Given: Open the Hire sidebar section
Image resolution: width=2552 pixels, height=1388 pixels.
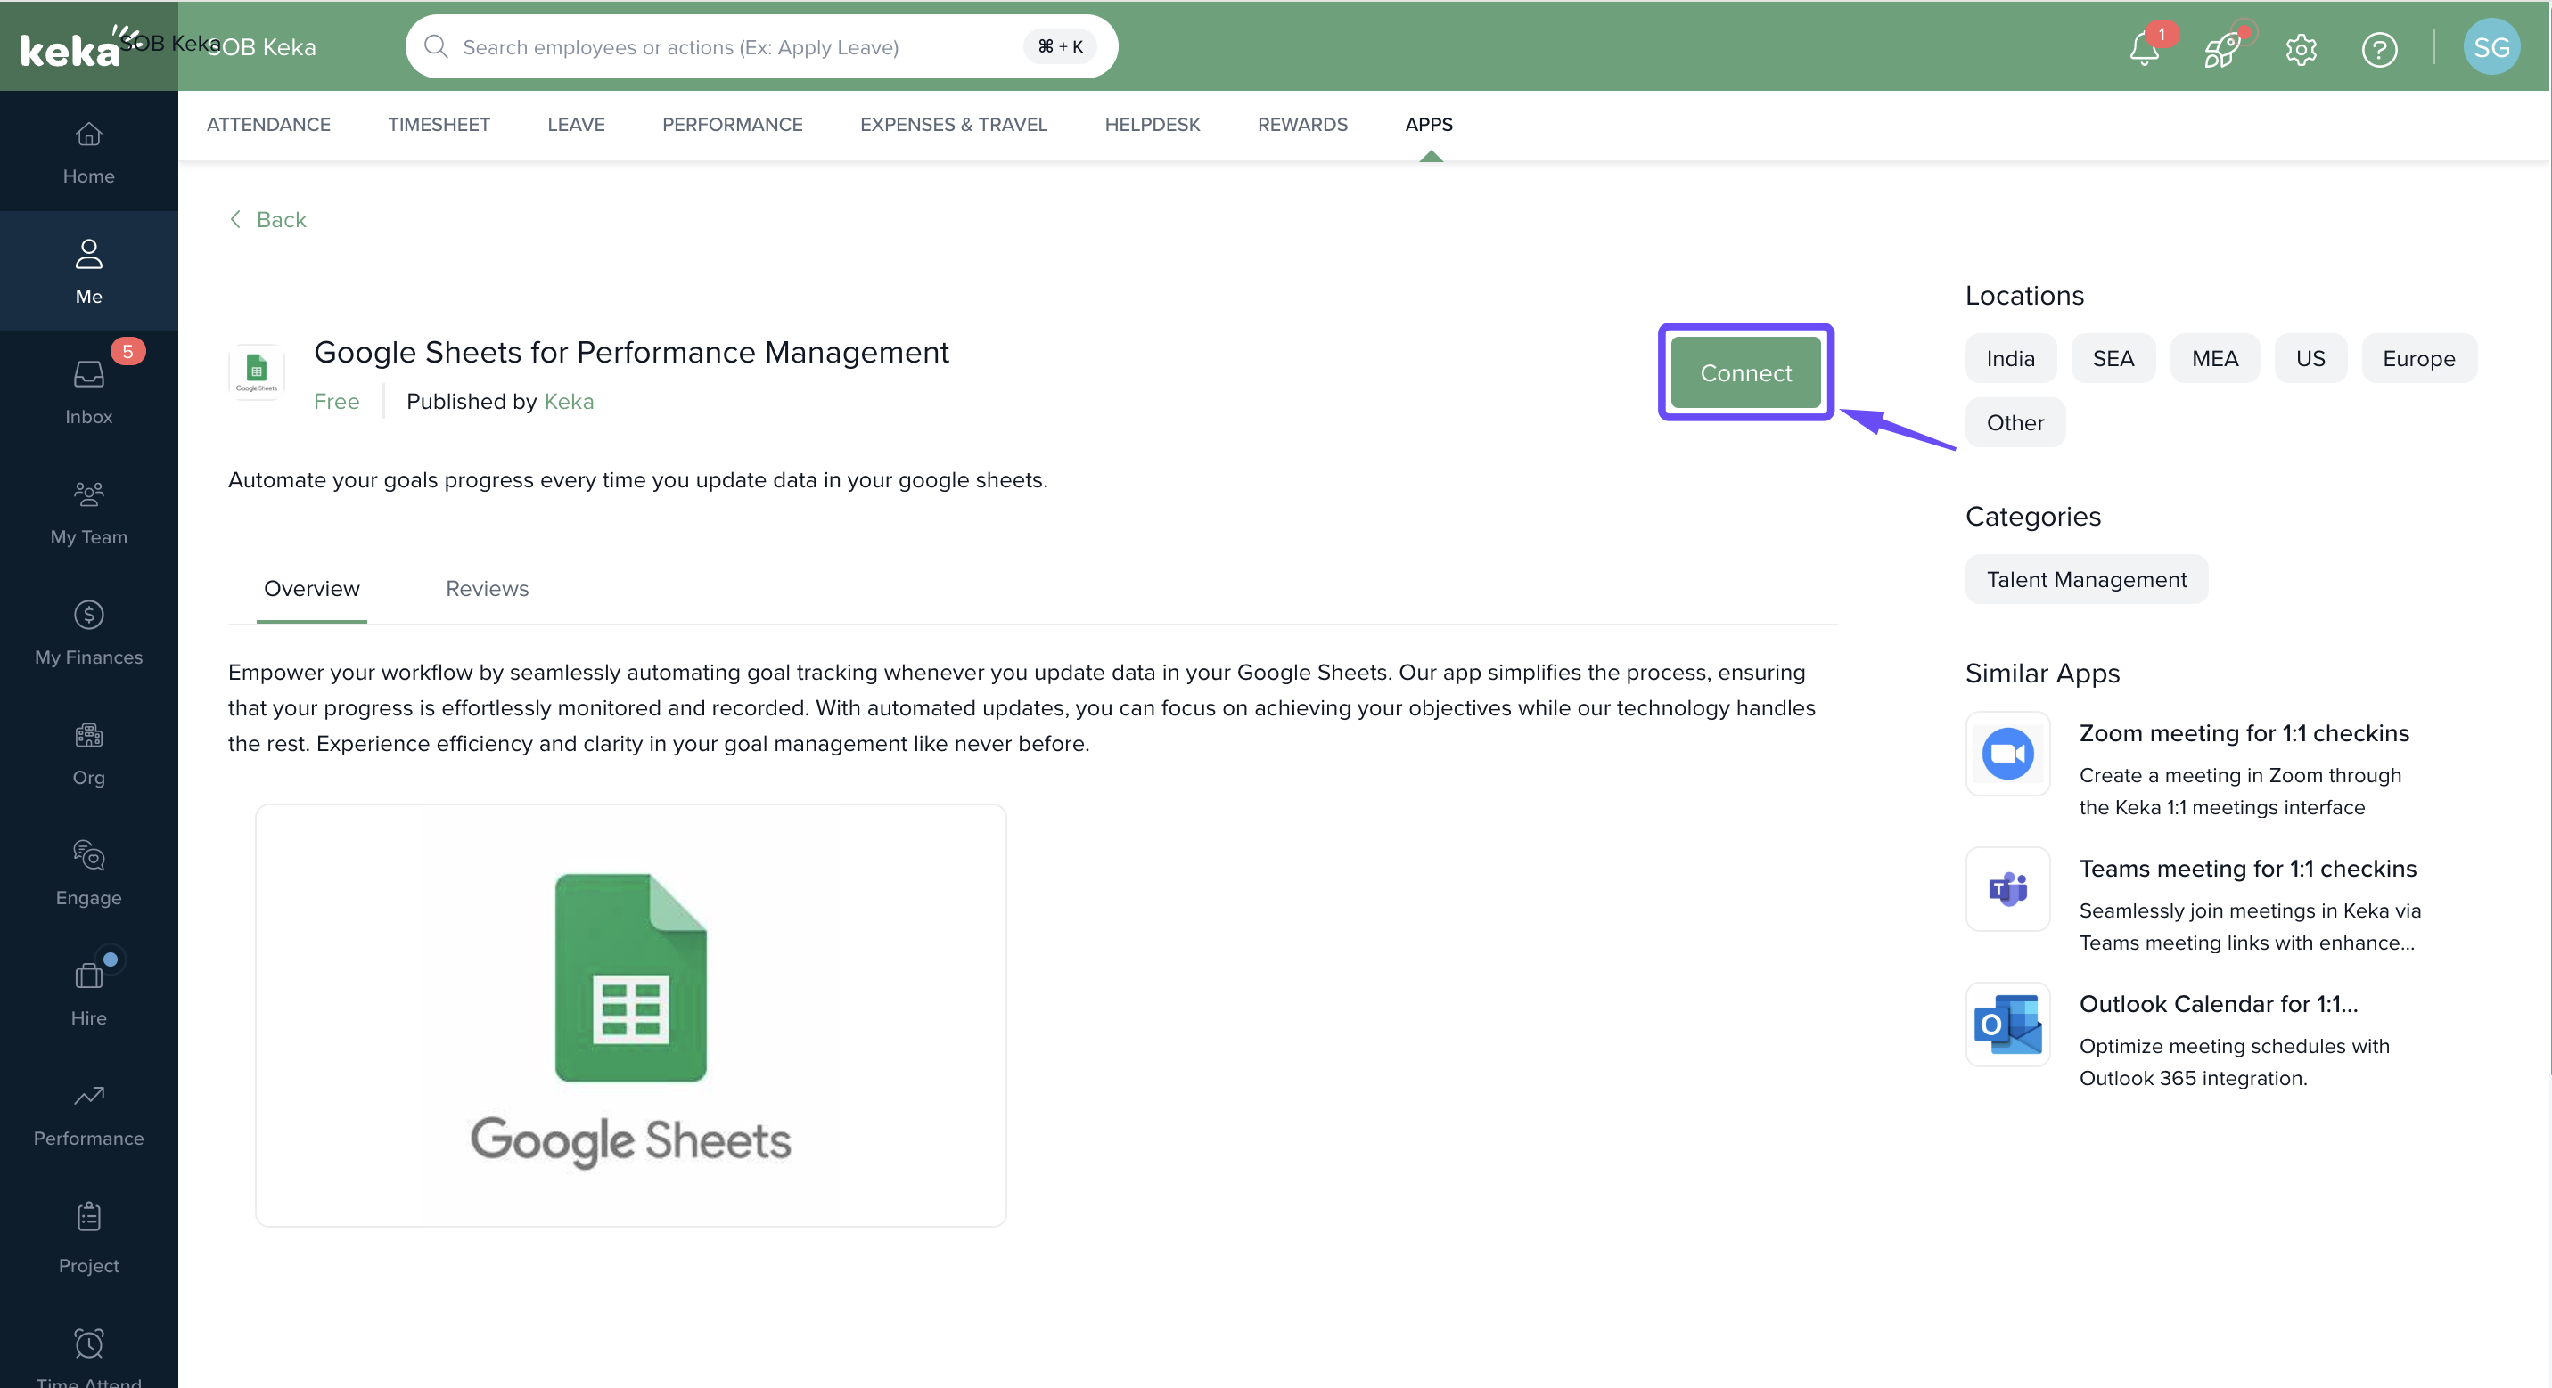Looking at the screenshot, I should point(88,992).
